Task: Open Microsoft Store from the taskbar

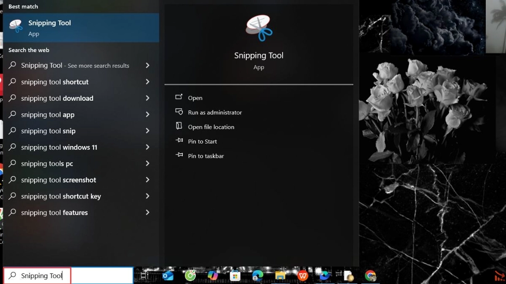Action: [235, 276]
